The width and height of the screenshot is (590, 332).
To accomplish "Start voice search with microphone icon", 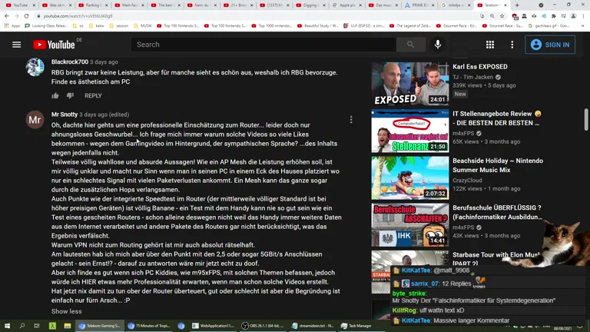I will pyautogui.click(x=438, y=45).
